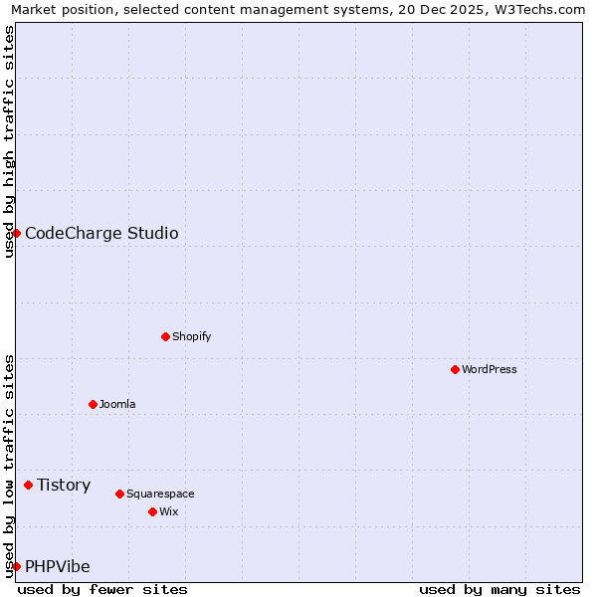Open the Tistory label text
The height and width of the screenshot is (597, 597).
click(x=64, y=486)
